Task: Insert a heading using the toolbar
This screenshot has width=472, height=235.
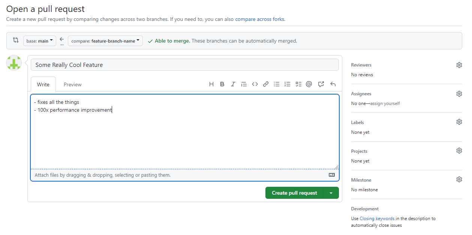Action: click(x=211, y=84)
